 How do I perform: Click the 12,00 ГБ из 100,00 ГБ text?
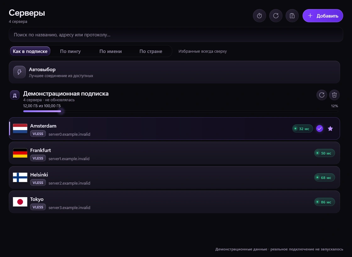(x=42, y=106)
